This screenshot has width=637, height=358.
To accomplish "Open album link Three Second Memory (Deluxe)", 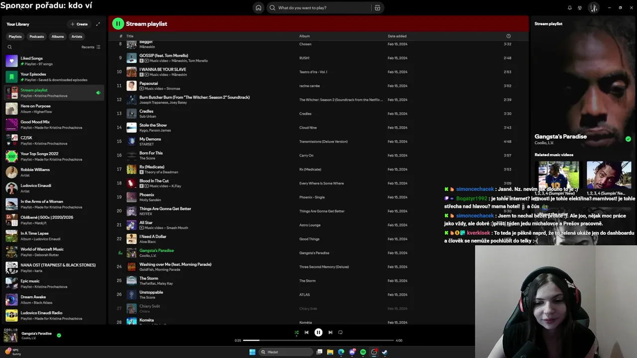I will pyautogui.click(x=324, y=267).
